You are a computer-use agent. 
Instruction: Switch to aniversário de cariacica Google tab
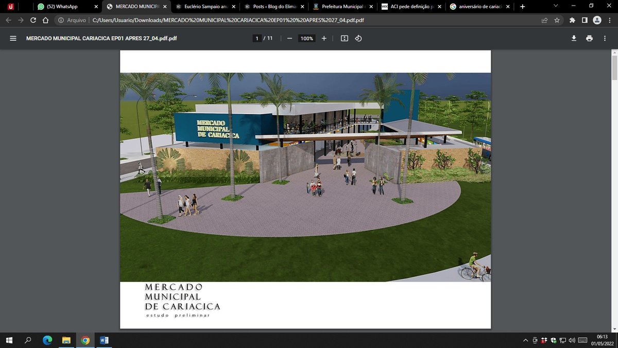click(481, 7)
